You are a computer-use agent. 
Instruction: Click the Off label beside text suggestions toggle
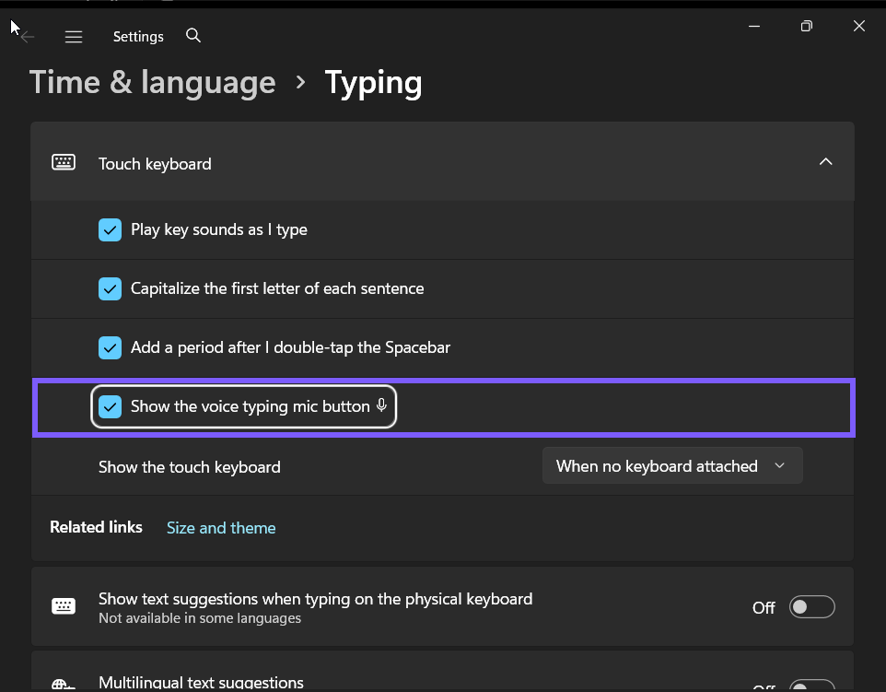click(x=764, y=608)
